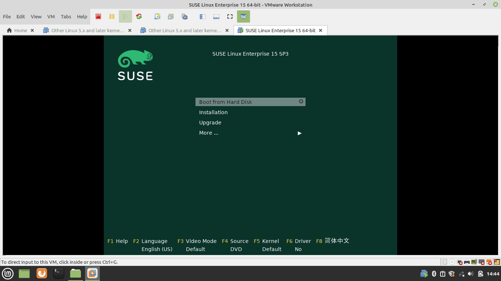Click the DVD source value
The height and width of the screenshot is (281, 501).
click(236, 249)
